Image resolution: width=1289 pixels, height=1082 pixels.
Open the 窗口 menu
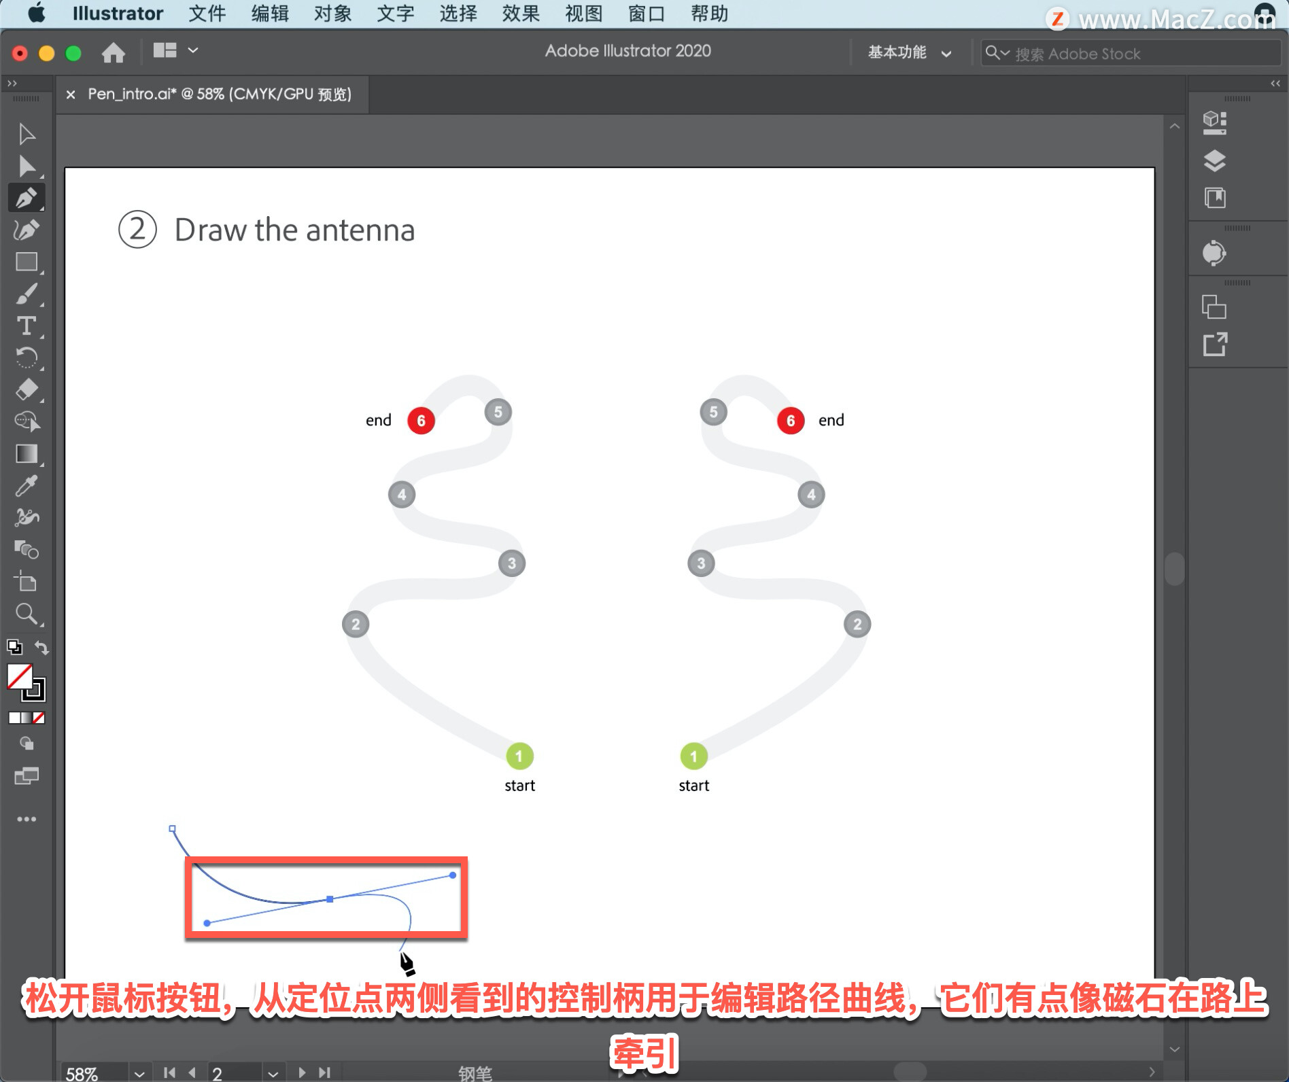[x=647, y=14]
